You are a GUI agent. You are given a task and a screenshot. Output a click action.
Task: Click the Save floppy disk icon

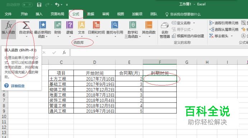point(39,5)
